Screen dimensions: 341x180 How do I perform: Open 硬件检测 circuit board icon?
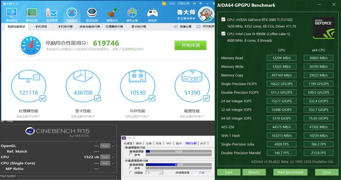point(32,13)
